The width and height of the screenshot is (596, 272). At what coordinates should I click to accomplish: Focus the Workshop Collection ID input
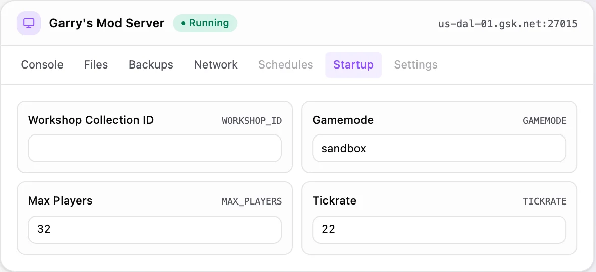[x=155, y=148]
